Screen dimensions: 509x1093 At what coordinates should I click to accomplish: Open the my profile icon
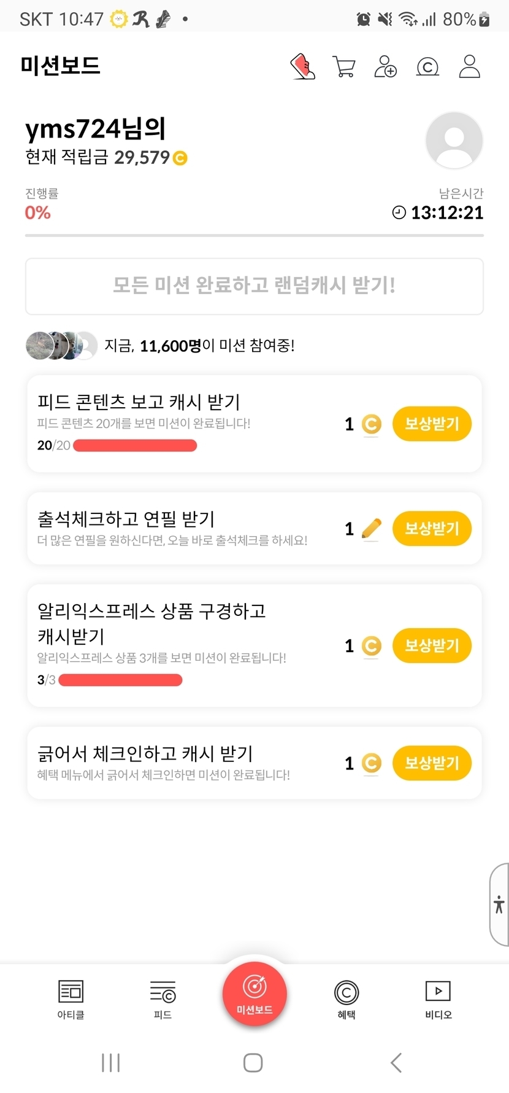coord(470,66)
